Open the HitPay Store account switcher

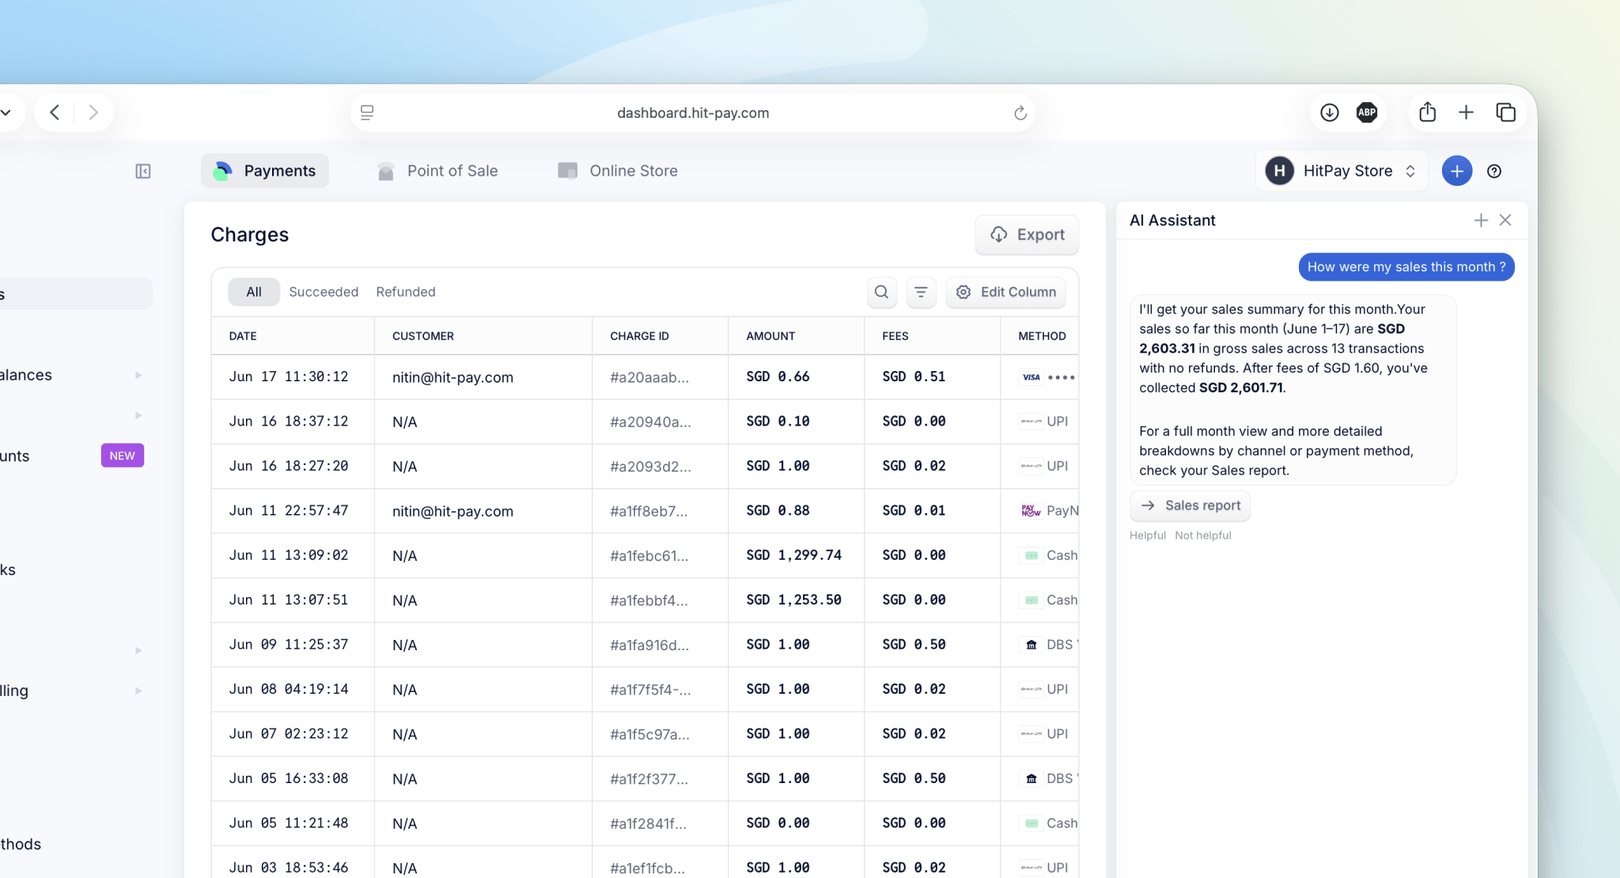click(1342, 171)
